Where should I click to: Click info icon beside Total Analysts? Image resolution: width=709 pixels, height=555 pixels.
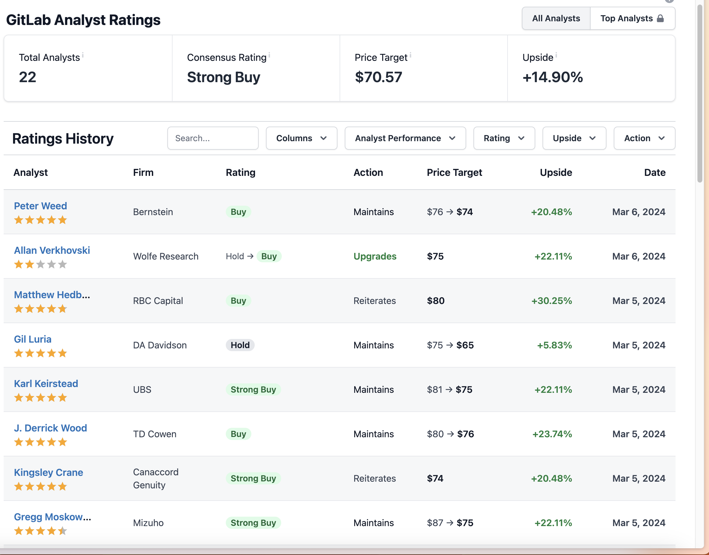coord(83,55)
